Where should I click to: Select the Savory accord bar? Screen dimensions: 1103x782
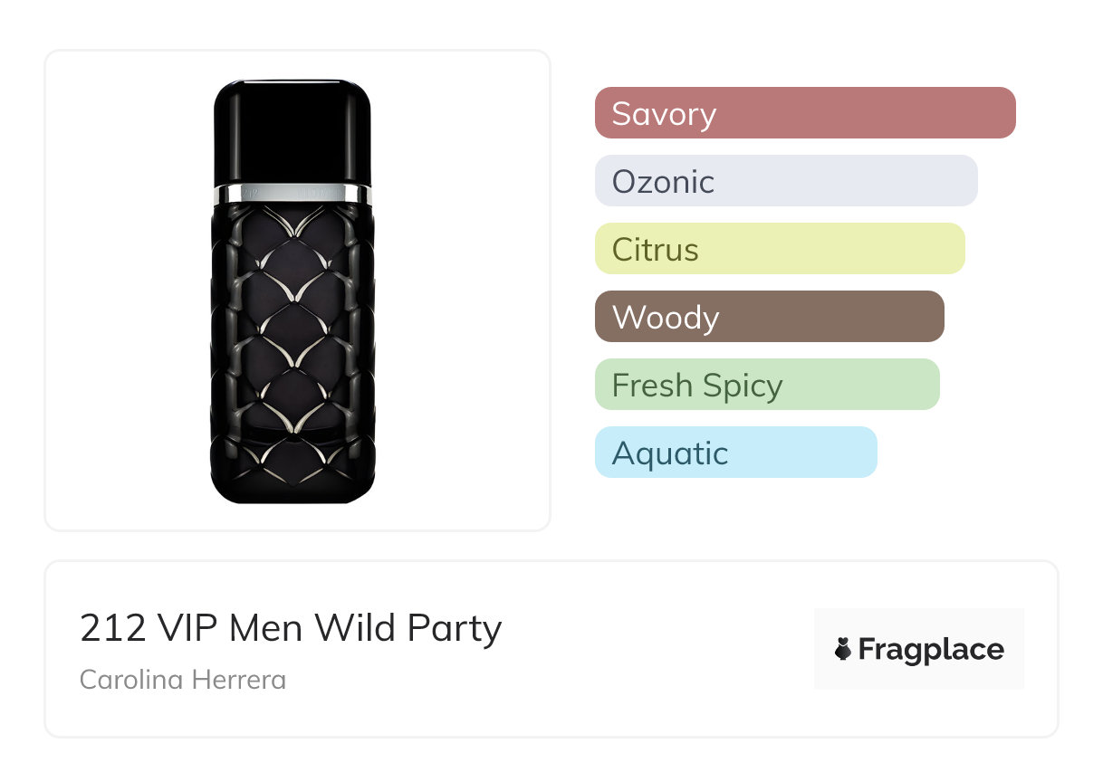tap(804, 113)
